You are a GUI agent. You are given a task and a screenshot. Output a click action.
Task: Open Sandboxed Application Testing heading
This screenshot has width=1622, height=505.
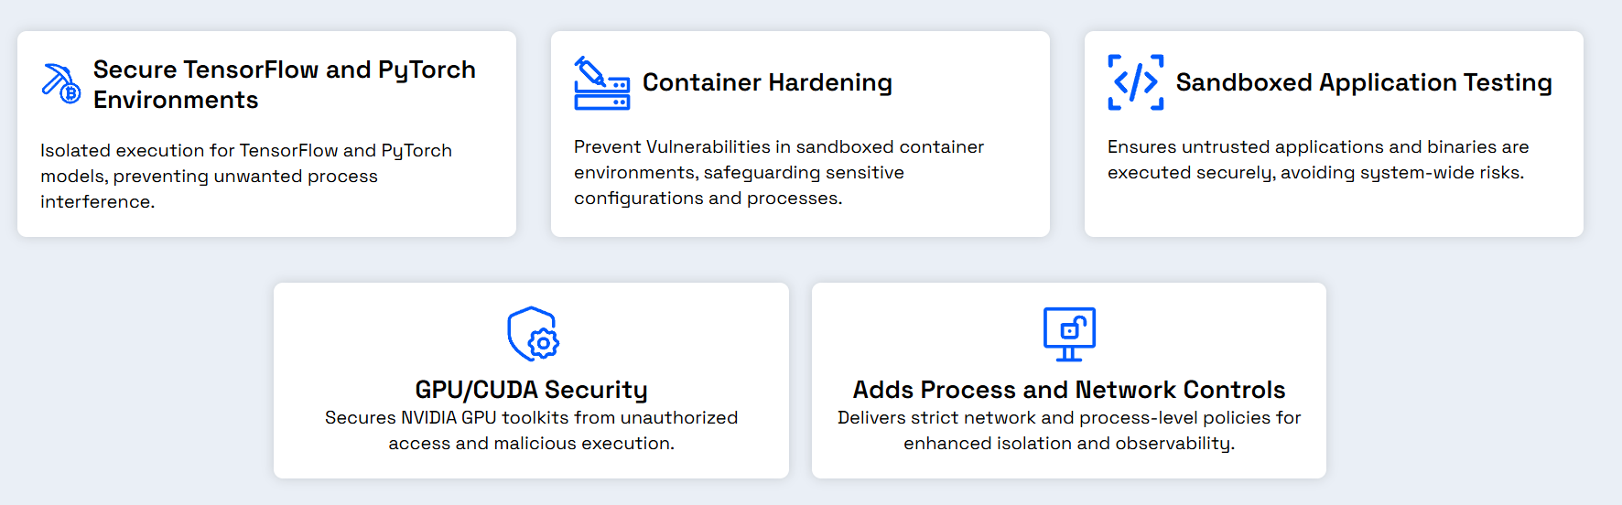1364,82
